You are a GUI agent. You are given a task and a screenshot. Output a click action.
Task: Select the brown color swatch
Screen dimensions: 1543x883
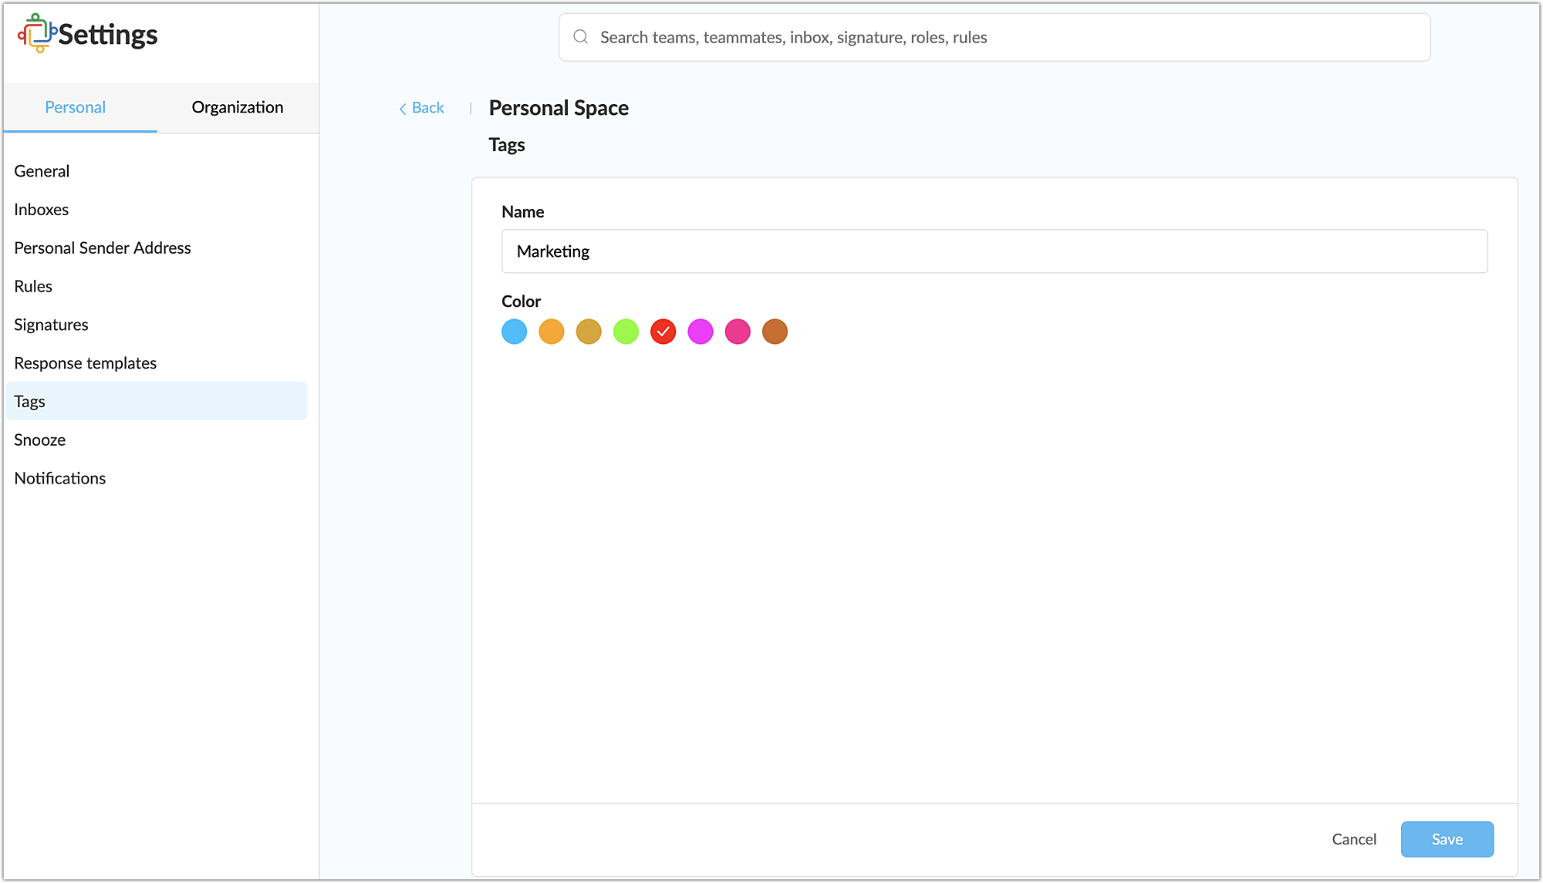(775, 332)
